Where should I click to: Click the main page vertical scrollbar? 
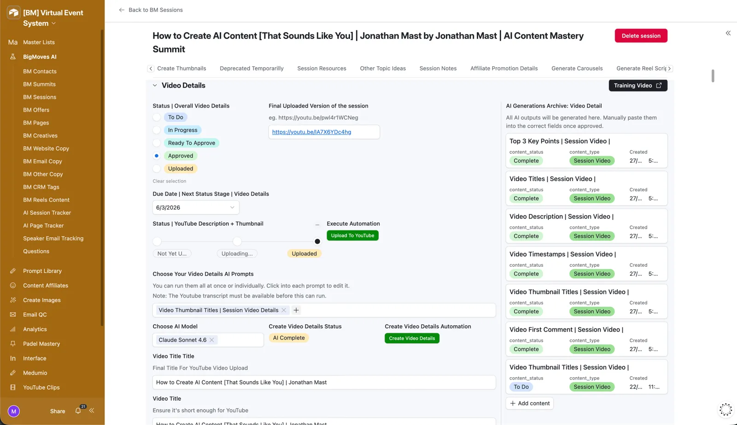pos(713,76)
